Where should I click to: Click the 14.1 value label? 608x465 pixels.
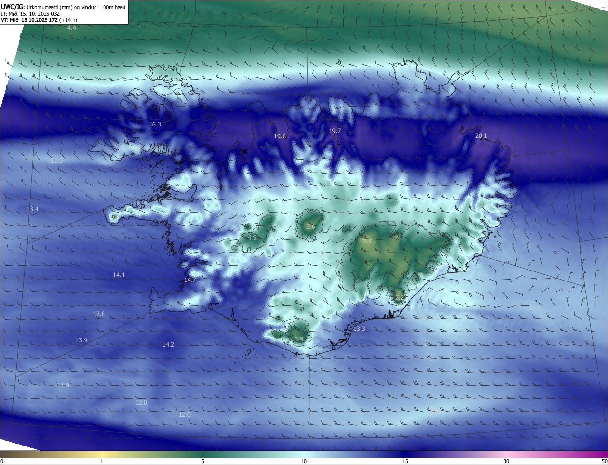coord(119,275)
